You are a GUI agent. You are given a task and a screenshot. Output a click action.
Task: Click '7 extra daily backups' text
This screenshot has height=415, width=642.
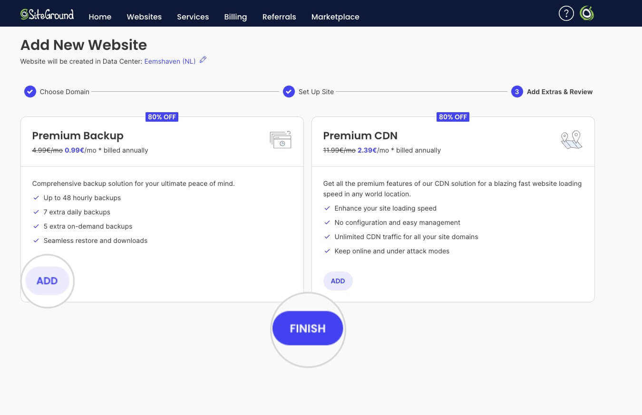coord(77,212)
